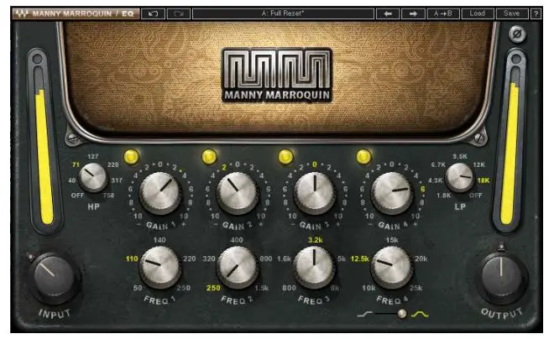This screenshot has height=339, width=549.
Task: Set HP filter to 220 Hz label
Action: (x=113, y=164)
